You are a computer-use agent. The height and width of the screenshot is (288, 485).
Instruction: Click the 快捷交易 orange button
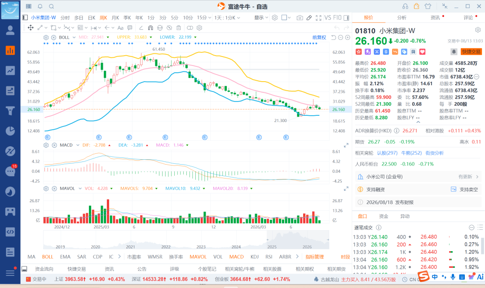471,52
